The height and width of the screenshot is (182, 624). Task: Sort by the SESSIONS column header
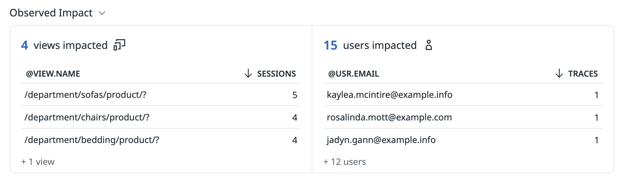point(276,74)
